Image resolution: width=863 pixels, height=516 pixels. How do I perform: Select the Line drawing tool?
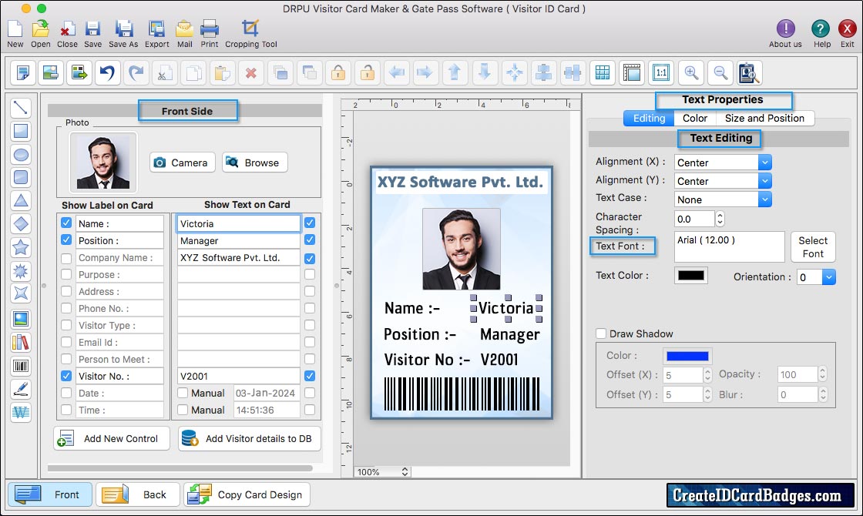tap(21, 107)
